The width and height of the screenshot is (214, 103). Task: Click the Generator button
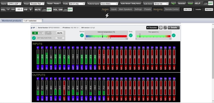tap(182, 4)
